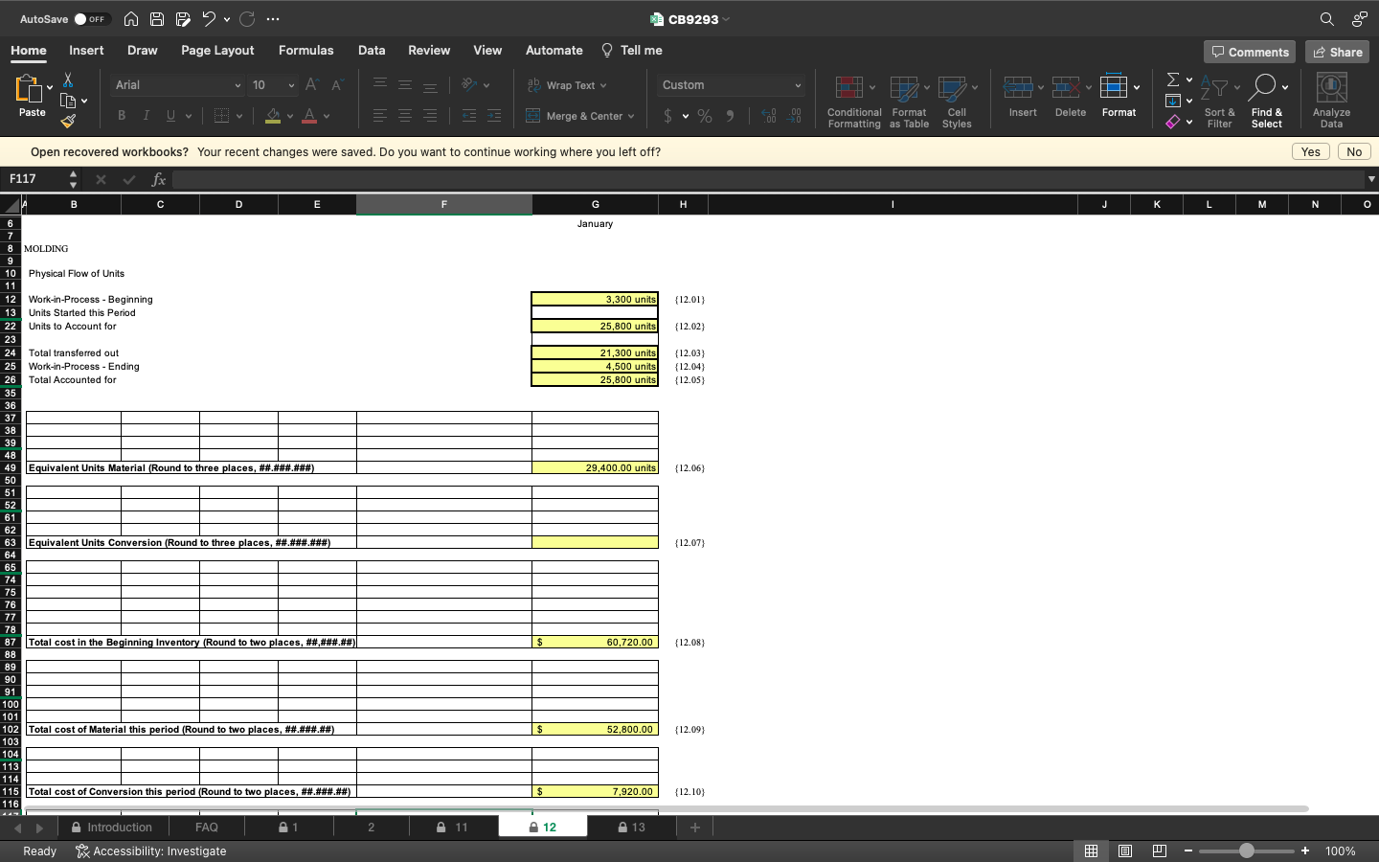
Task: Toggle AutoSave switch
Action: (x=92, y=19)
